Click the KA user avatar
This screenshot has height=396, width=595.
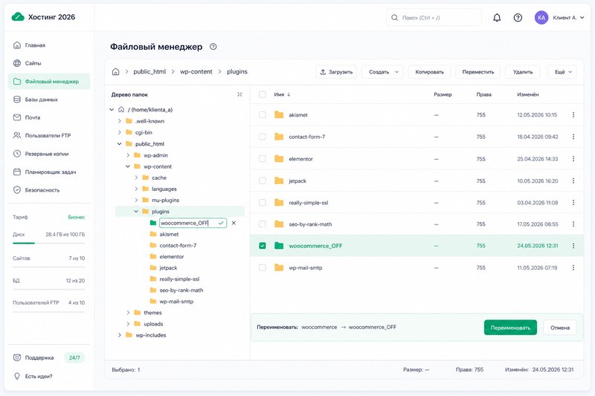coord(541,18)
